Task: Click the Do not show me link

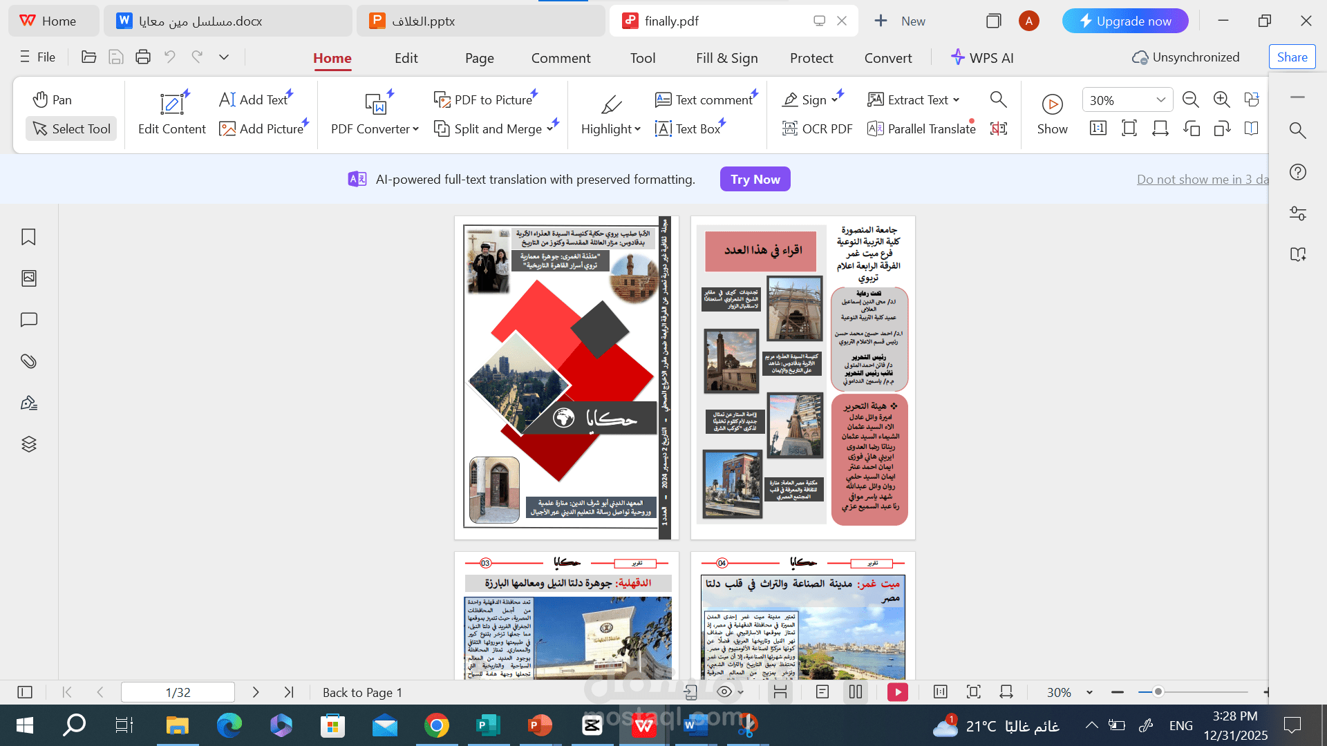Action: [x=1202, y=180]
